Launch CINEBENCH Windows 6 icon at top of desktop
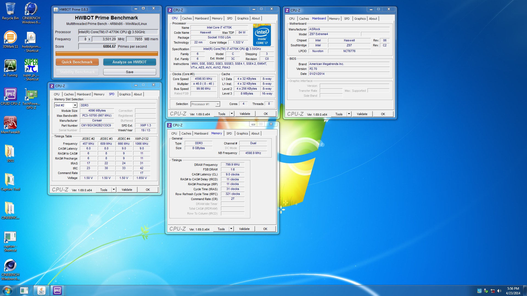This screenshot has height=296, width=527. tap(31, 13)
